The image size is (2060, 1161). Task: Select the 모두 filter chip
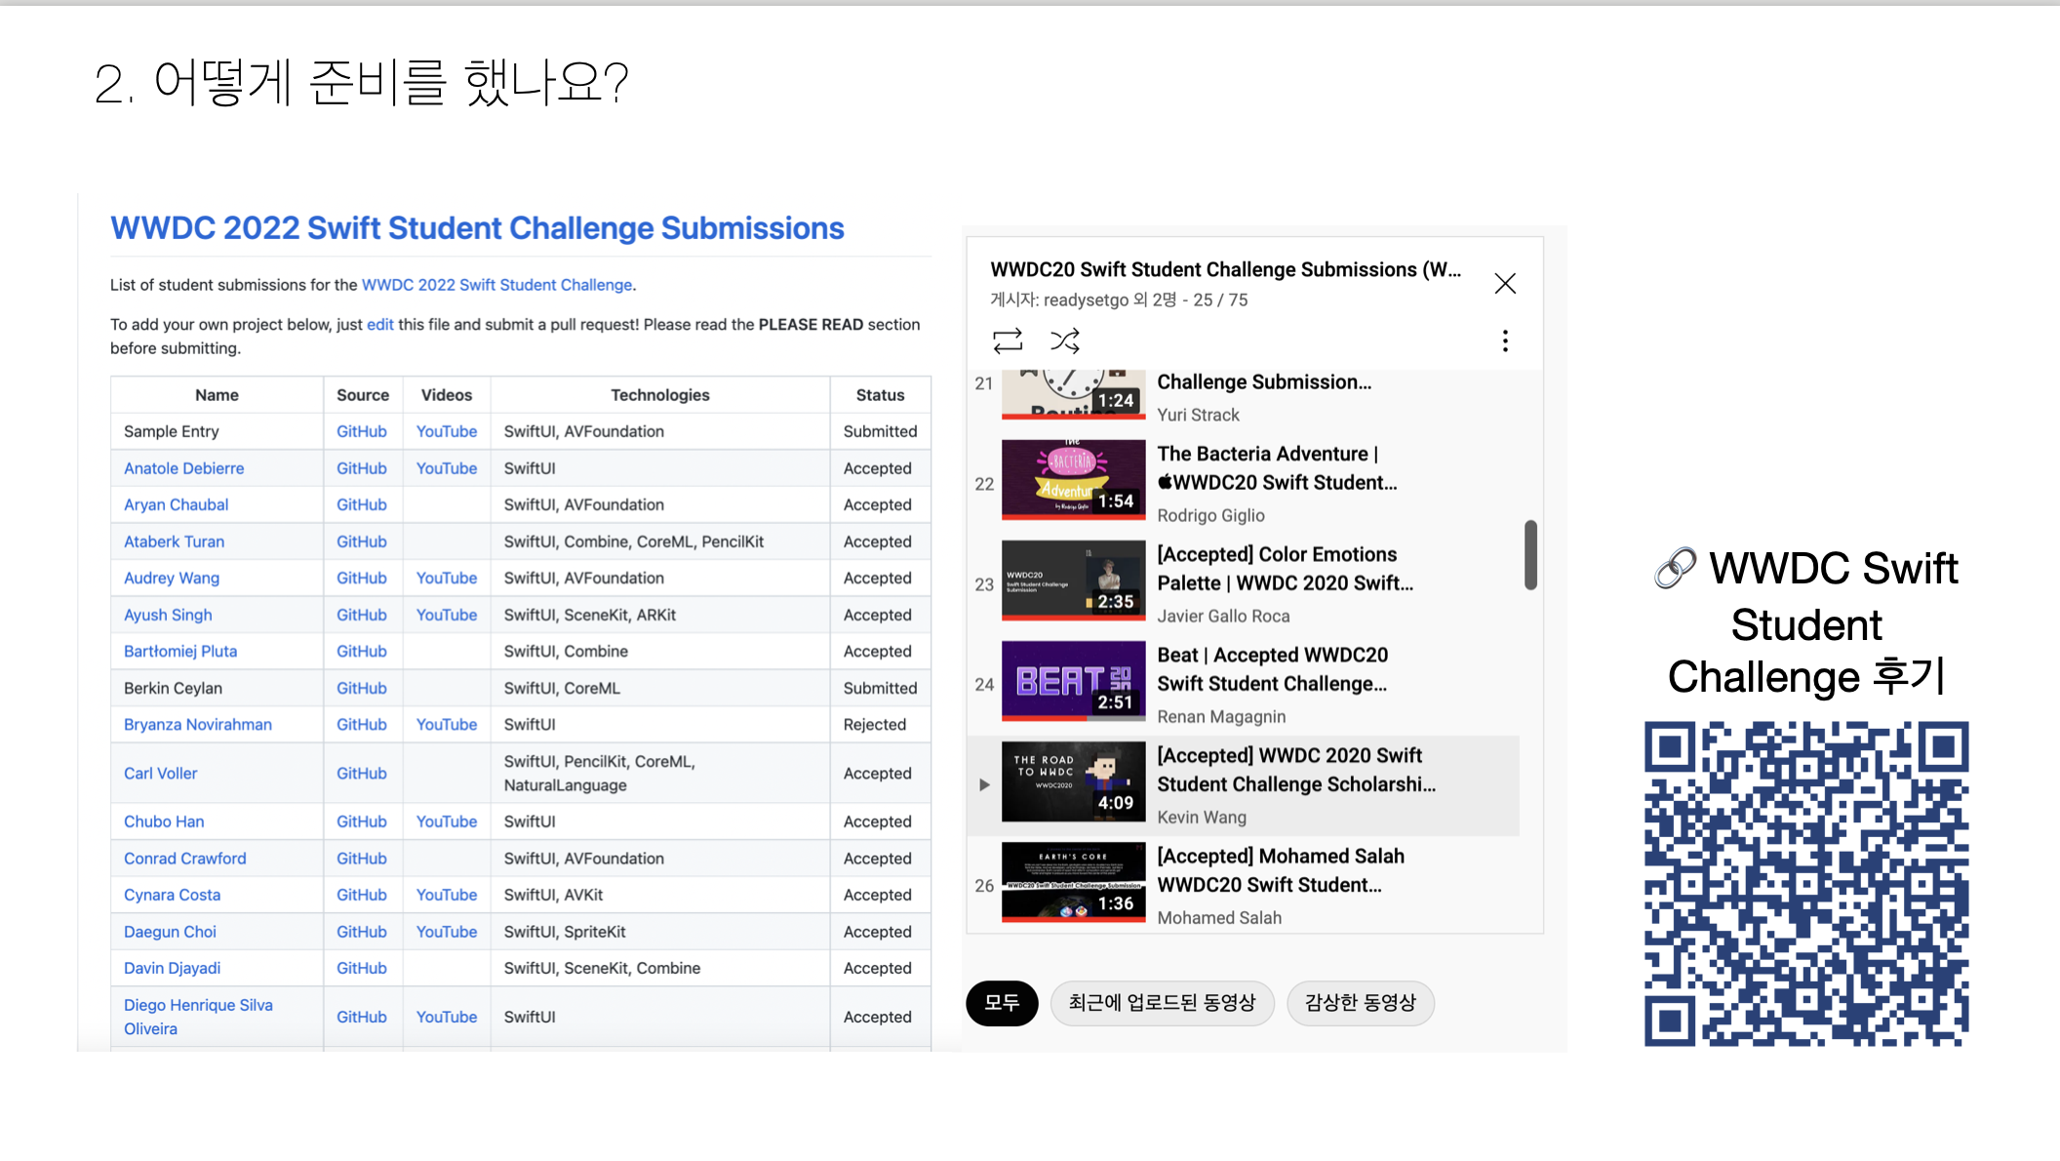tap(1002, 1003)
